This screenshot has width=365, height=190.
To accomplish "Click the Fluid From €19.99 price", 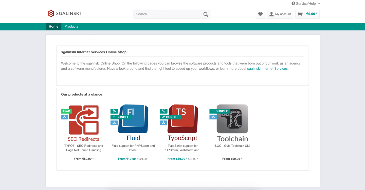I will click(x=128, y=159).
